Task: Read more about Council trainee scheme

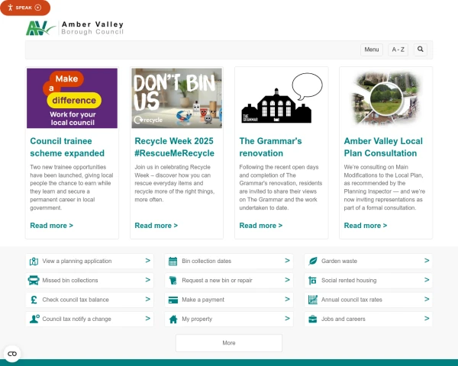Action: [51, 226]
